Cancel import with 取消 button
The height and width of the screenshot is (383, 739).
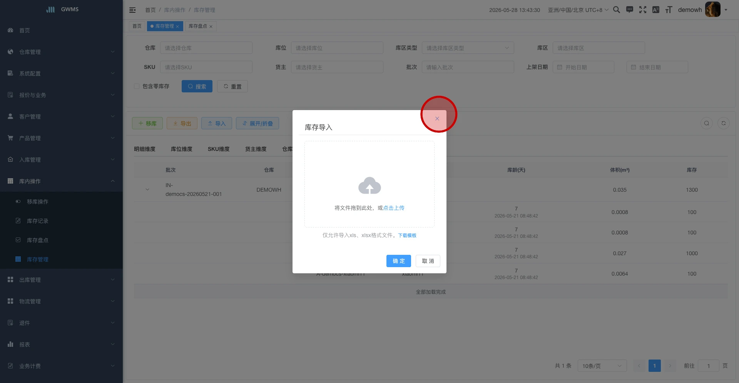[x=428, y=261]
